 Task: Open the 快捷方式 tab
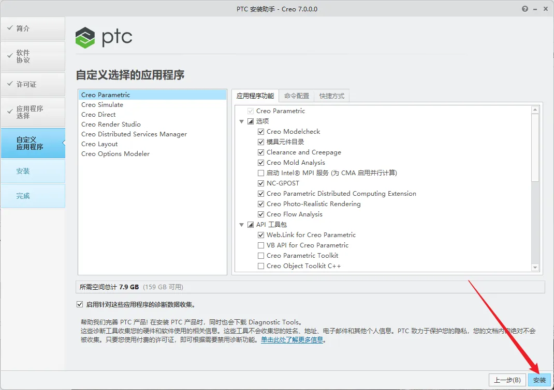[x=331, y=96]
